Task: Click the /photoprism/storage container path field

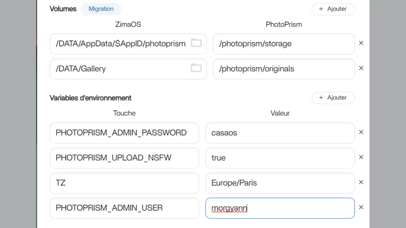Action: [283, 44]
